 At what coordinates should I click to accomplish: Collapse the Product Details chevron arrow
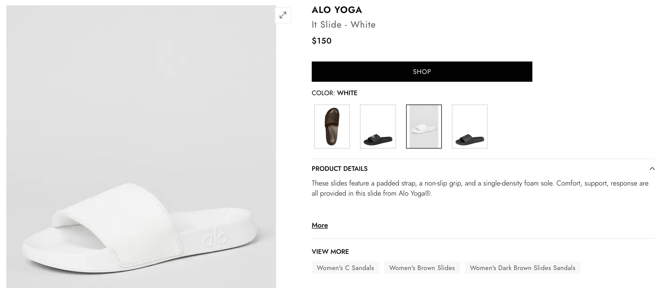click(x=652, y=169)
